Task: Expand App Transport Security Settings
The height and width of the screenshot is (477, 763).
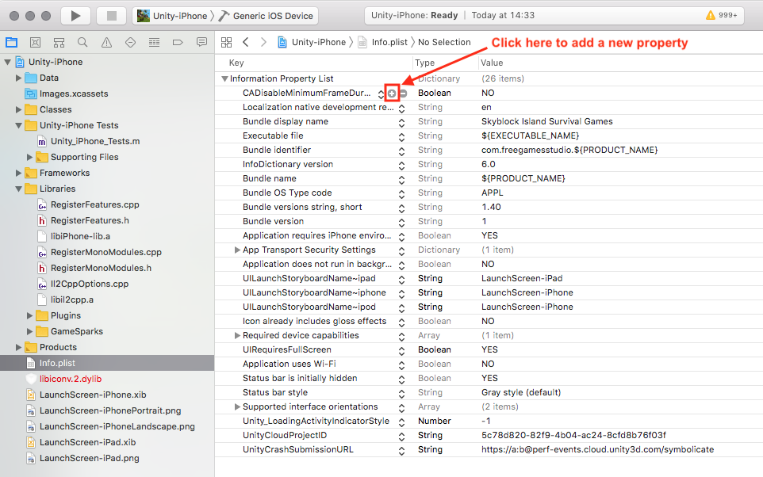Action: pyautogui.click(x=237, y=250)
